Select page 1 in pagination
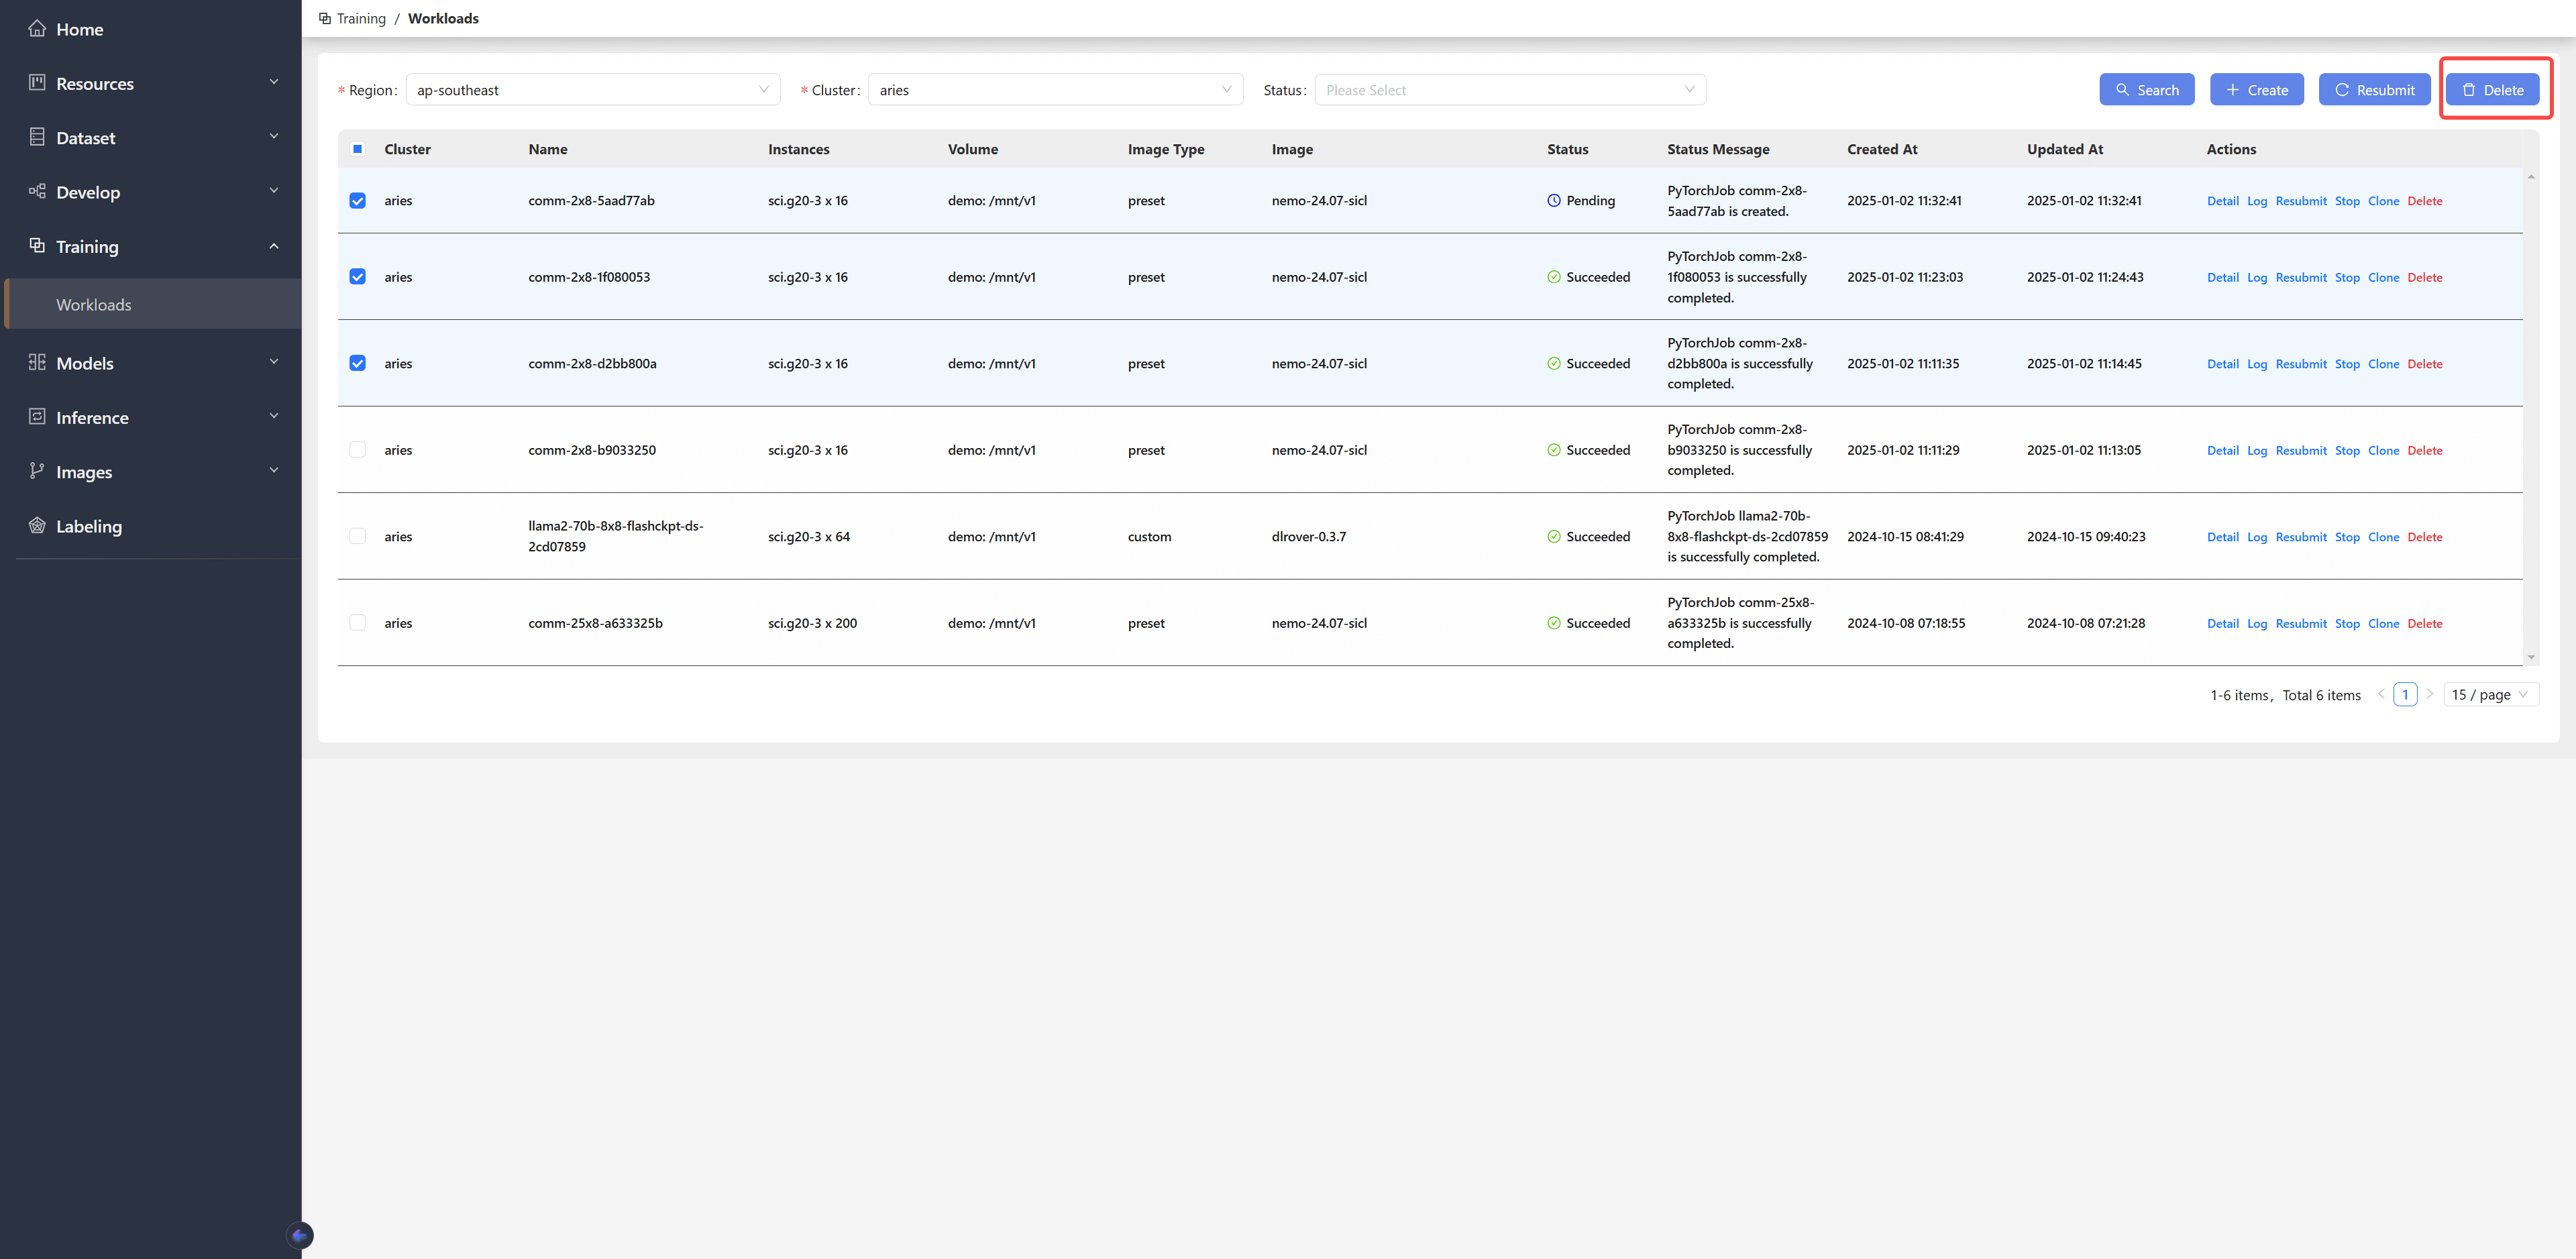The width and height of the screenshot is (2576, 1259). click(x=2405, y=695)
